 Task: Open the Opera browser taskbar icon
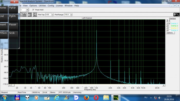96,98
